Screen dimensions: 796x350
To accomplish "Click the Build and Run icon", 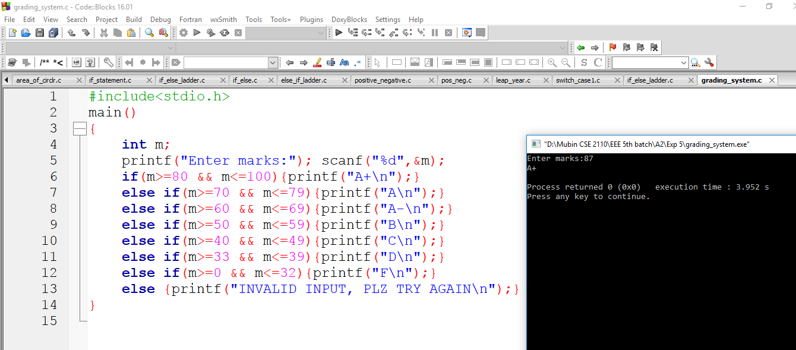I will coord(211,33).
